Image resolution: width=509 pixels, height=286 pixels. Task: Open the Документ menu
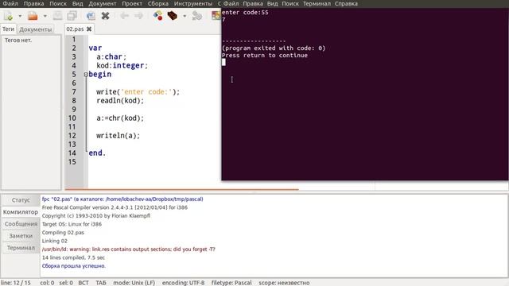103,3
